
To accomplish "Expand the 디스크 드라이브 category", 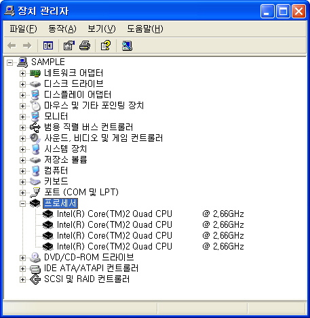I will 22,84.
